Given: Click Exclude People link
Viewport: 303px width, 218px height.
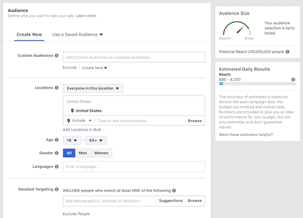Looking at the screenshot, I should pyautogui.click(x=76, y=214).
